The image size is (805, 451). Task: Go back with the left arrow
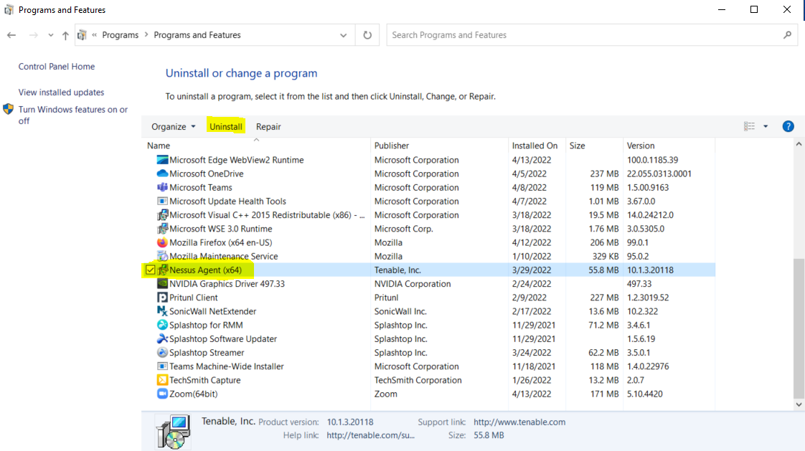(x=11, y=35)
